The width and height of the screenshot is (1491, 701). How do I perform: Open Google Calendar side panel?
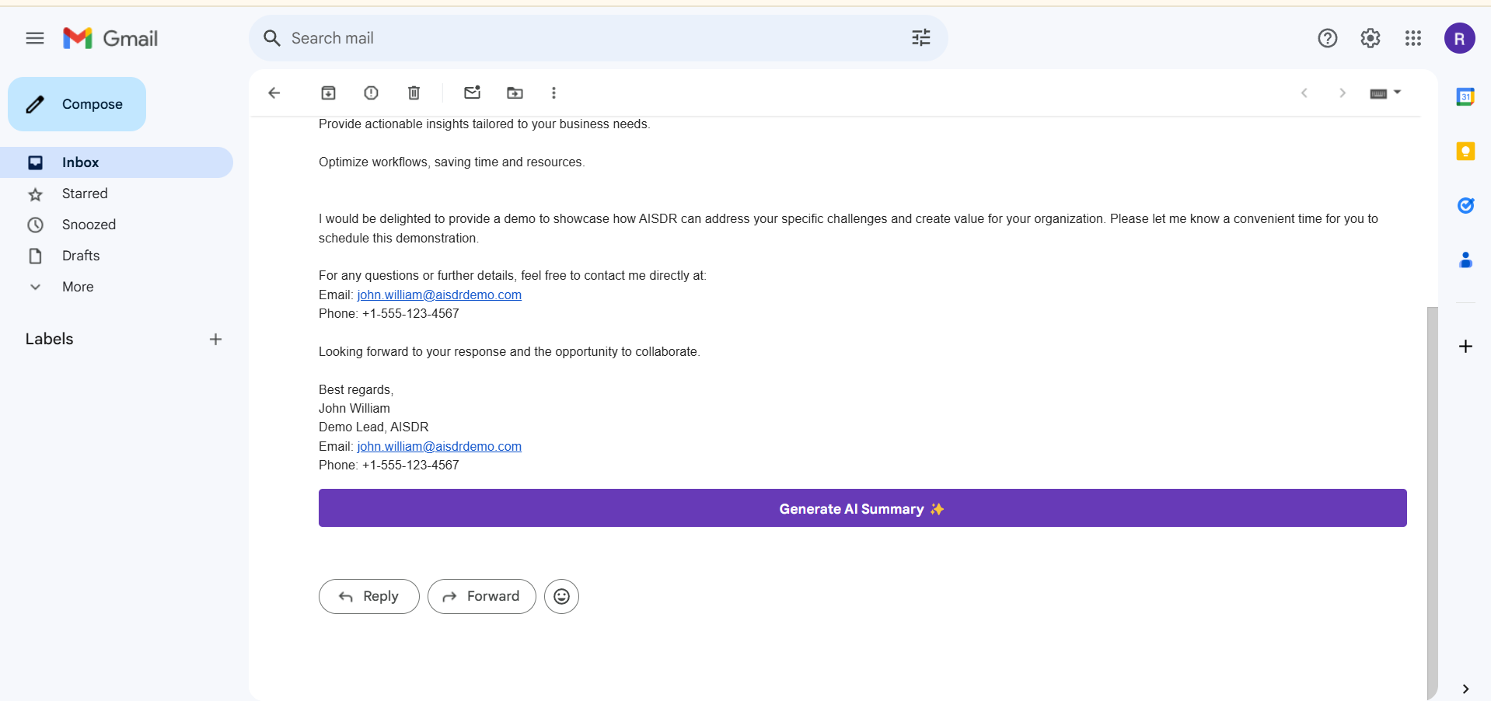click(1465, 97)
